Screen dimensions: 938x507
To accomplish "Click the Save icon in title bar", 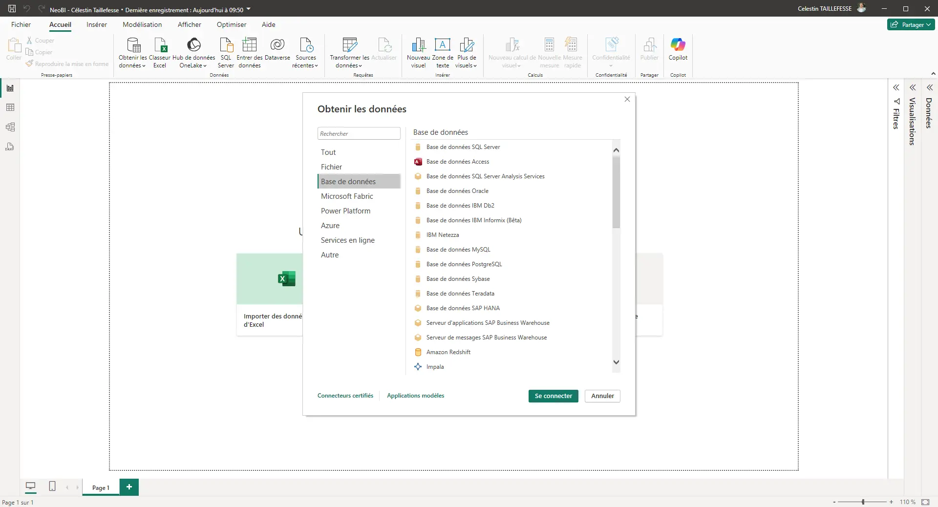I will [12, 9].
